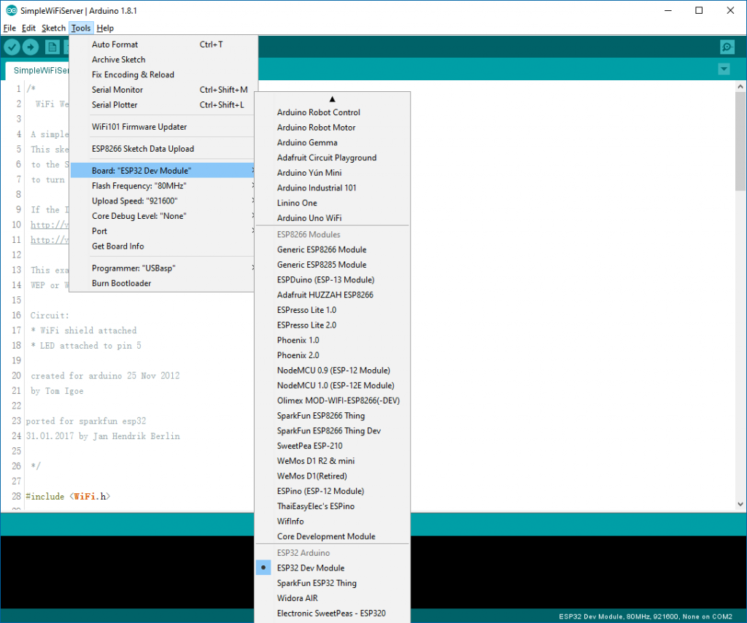The image size is (747, 623).
Task: Select SparkFun ESP8266 Thing board
Action: coord(333,416)
